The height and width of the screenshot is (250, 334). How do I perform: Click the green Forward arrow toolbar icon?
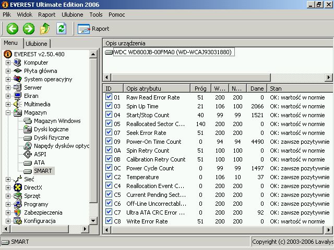[x=29, y=29]
